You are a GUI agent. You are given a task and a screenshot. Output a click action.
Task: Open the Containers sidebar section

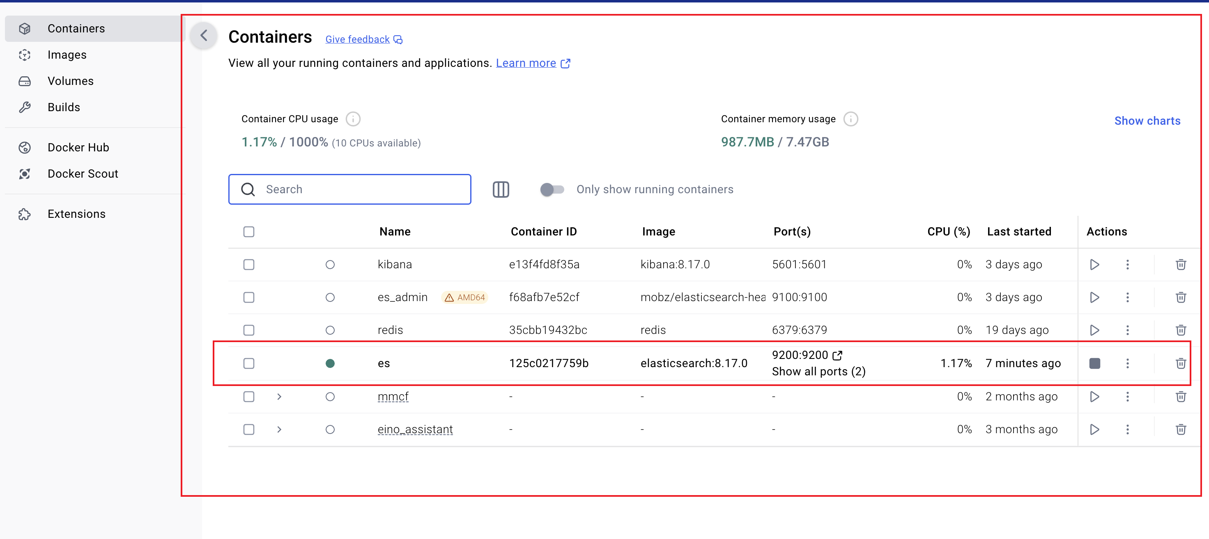[95, 29]
